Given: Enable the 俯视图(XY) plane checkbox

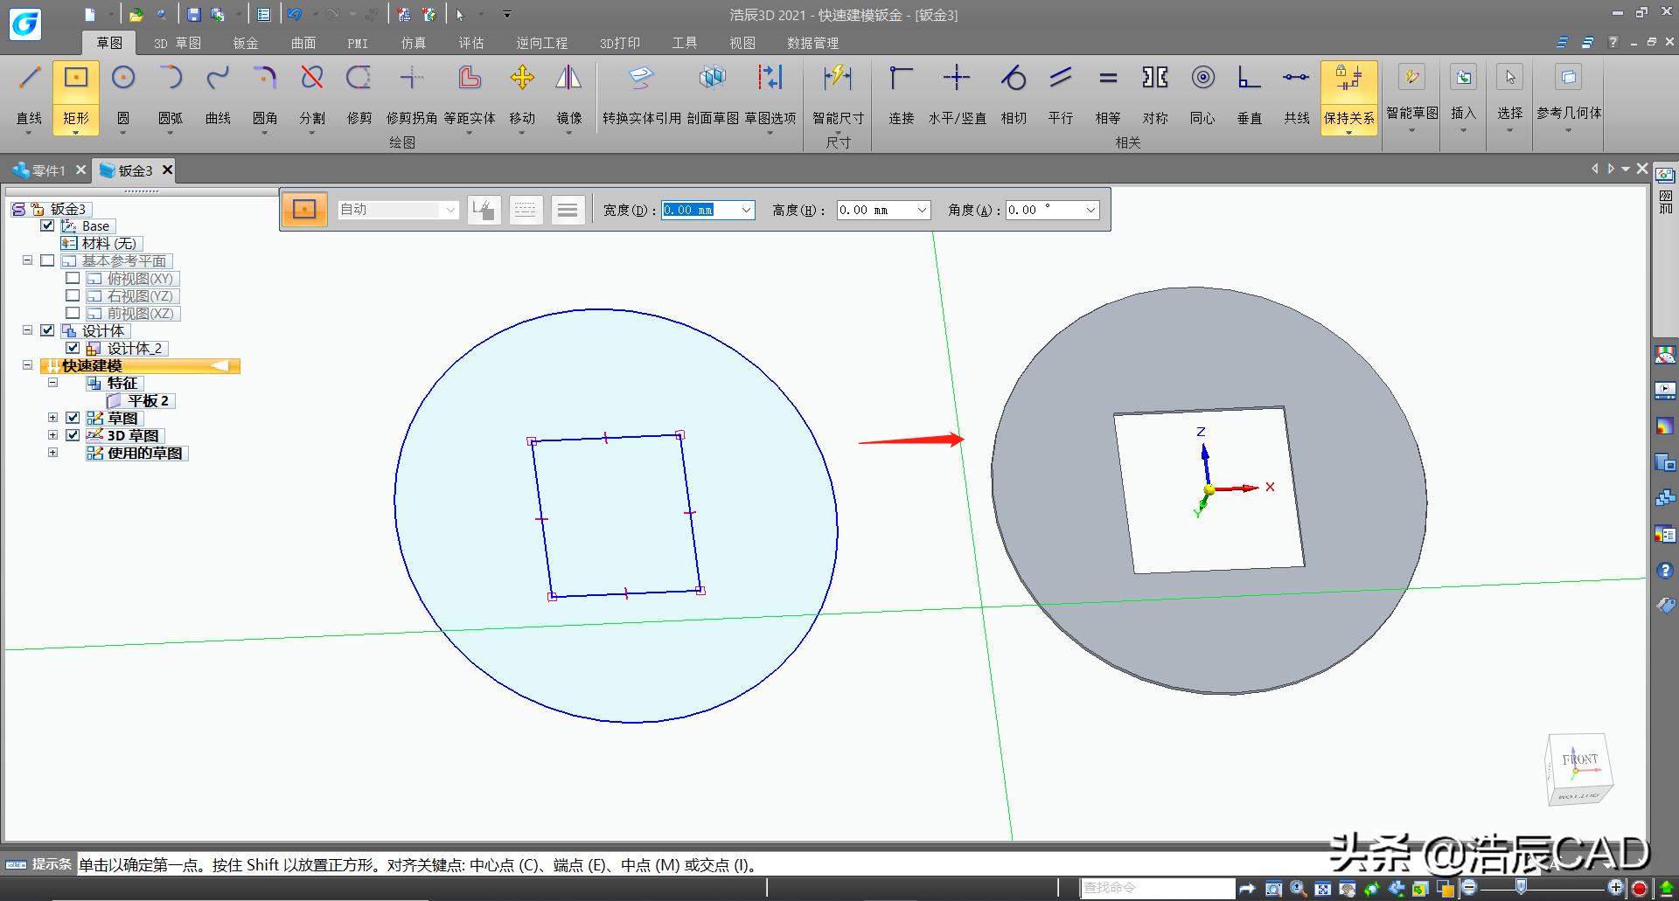Looking at the screenshot, I should coord(73,278).
